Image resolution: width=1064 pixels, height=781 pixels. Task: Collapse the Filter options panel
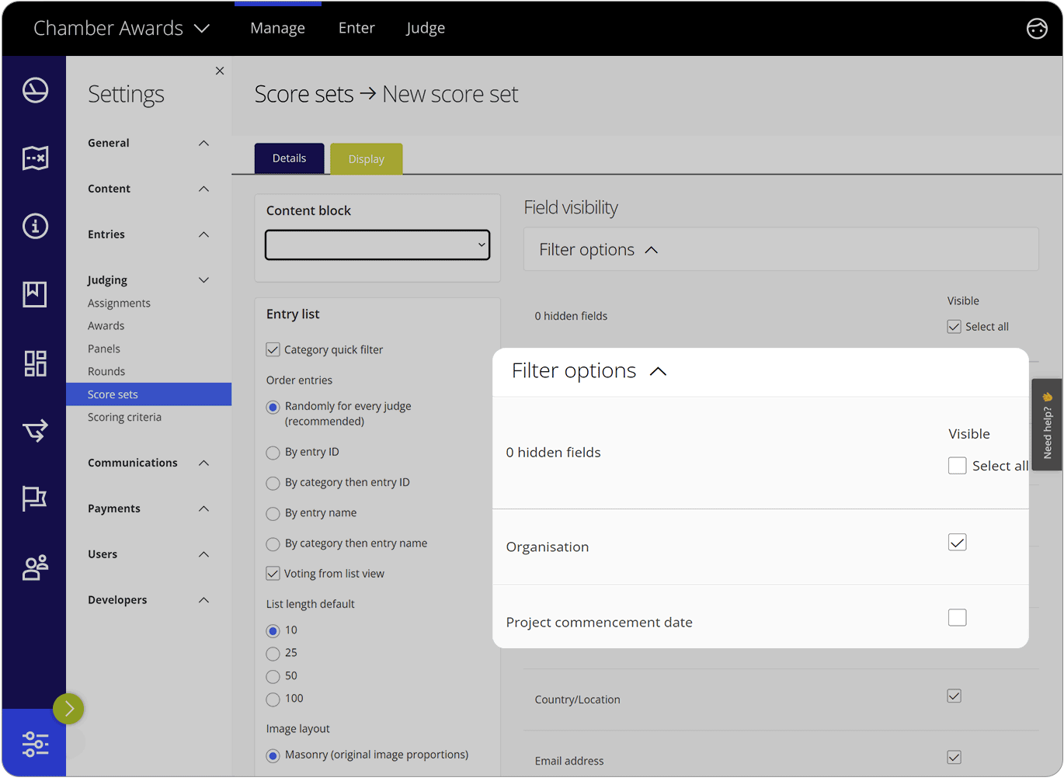658,371
